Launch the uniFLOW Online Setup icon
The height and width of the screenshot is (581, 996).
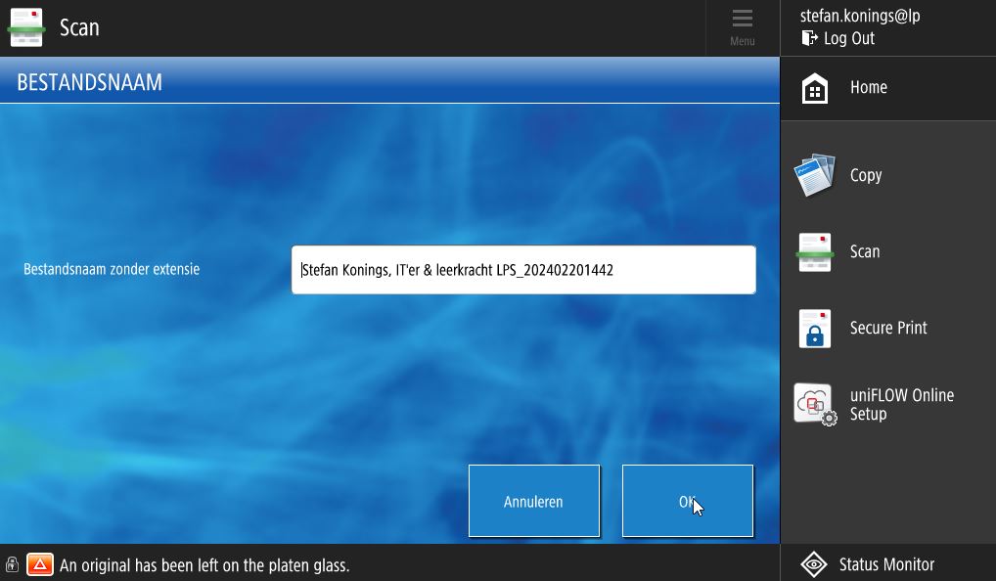814,404
